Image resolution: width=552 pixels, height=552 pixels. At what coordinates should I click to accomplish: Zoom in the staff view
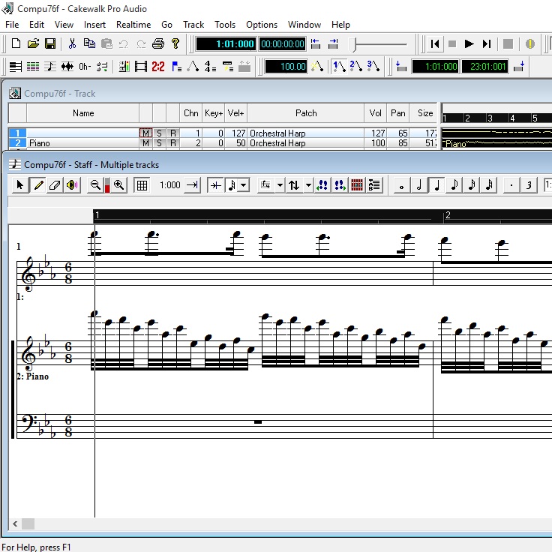(119, 185)
